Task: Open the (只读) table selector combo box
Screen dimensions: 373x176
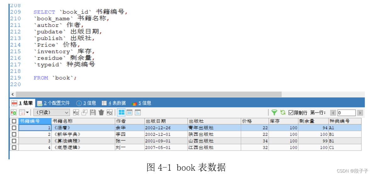Action: (52, 112)
